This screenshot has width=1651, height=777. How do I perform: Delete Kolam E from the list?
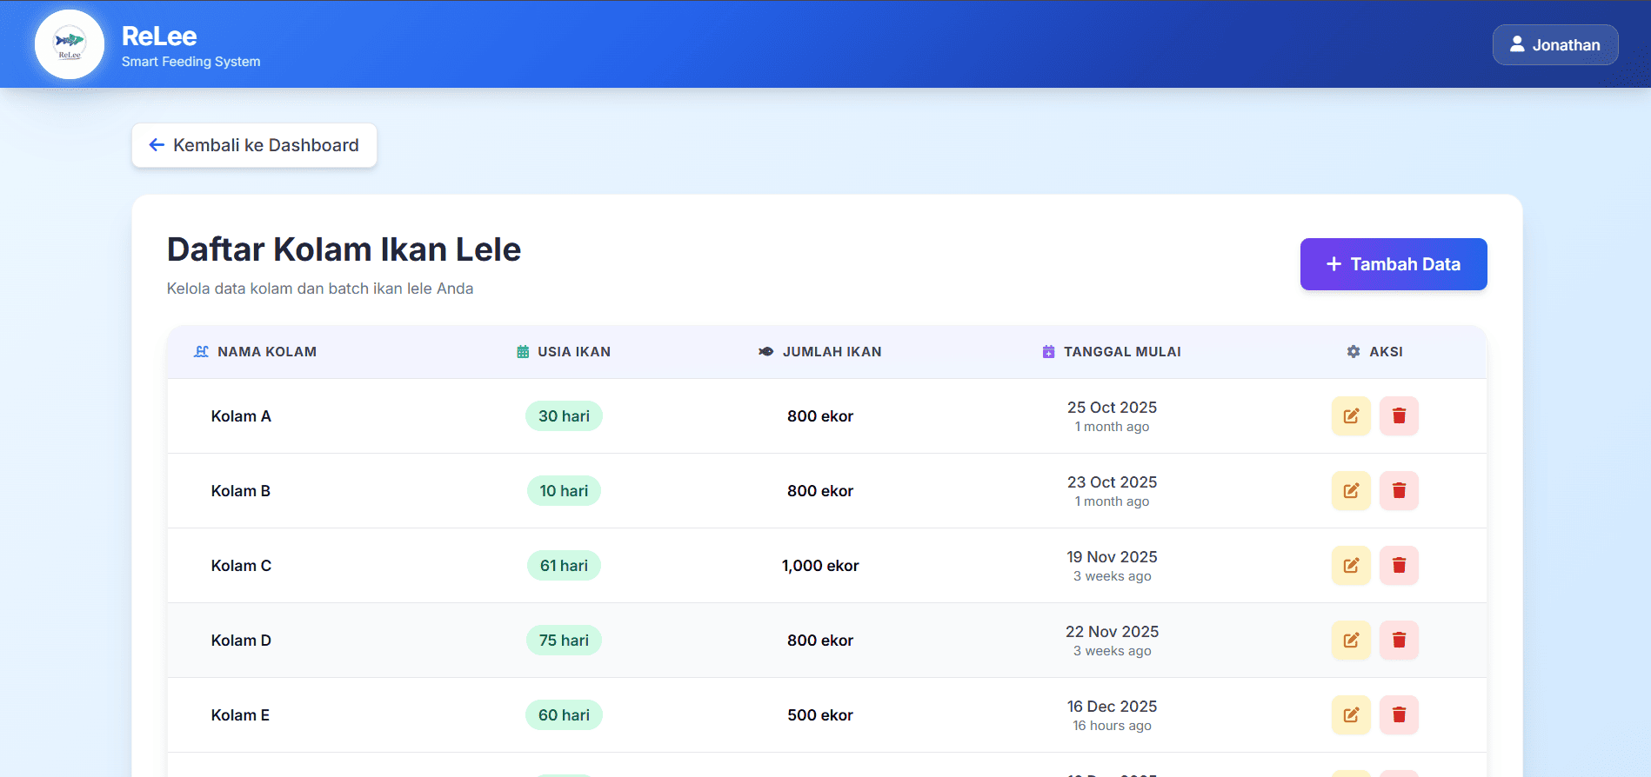click(1399, 715)
